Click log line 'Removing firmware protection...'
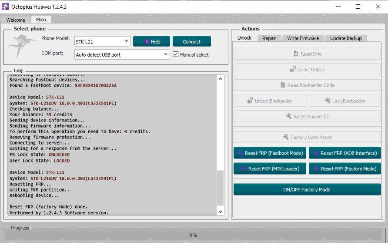Image resolution: width=388 pixels, height=243 pixels. [50, 137]
